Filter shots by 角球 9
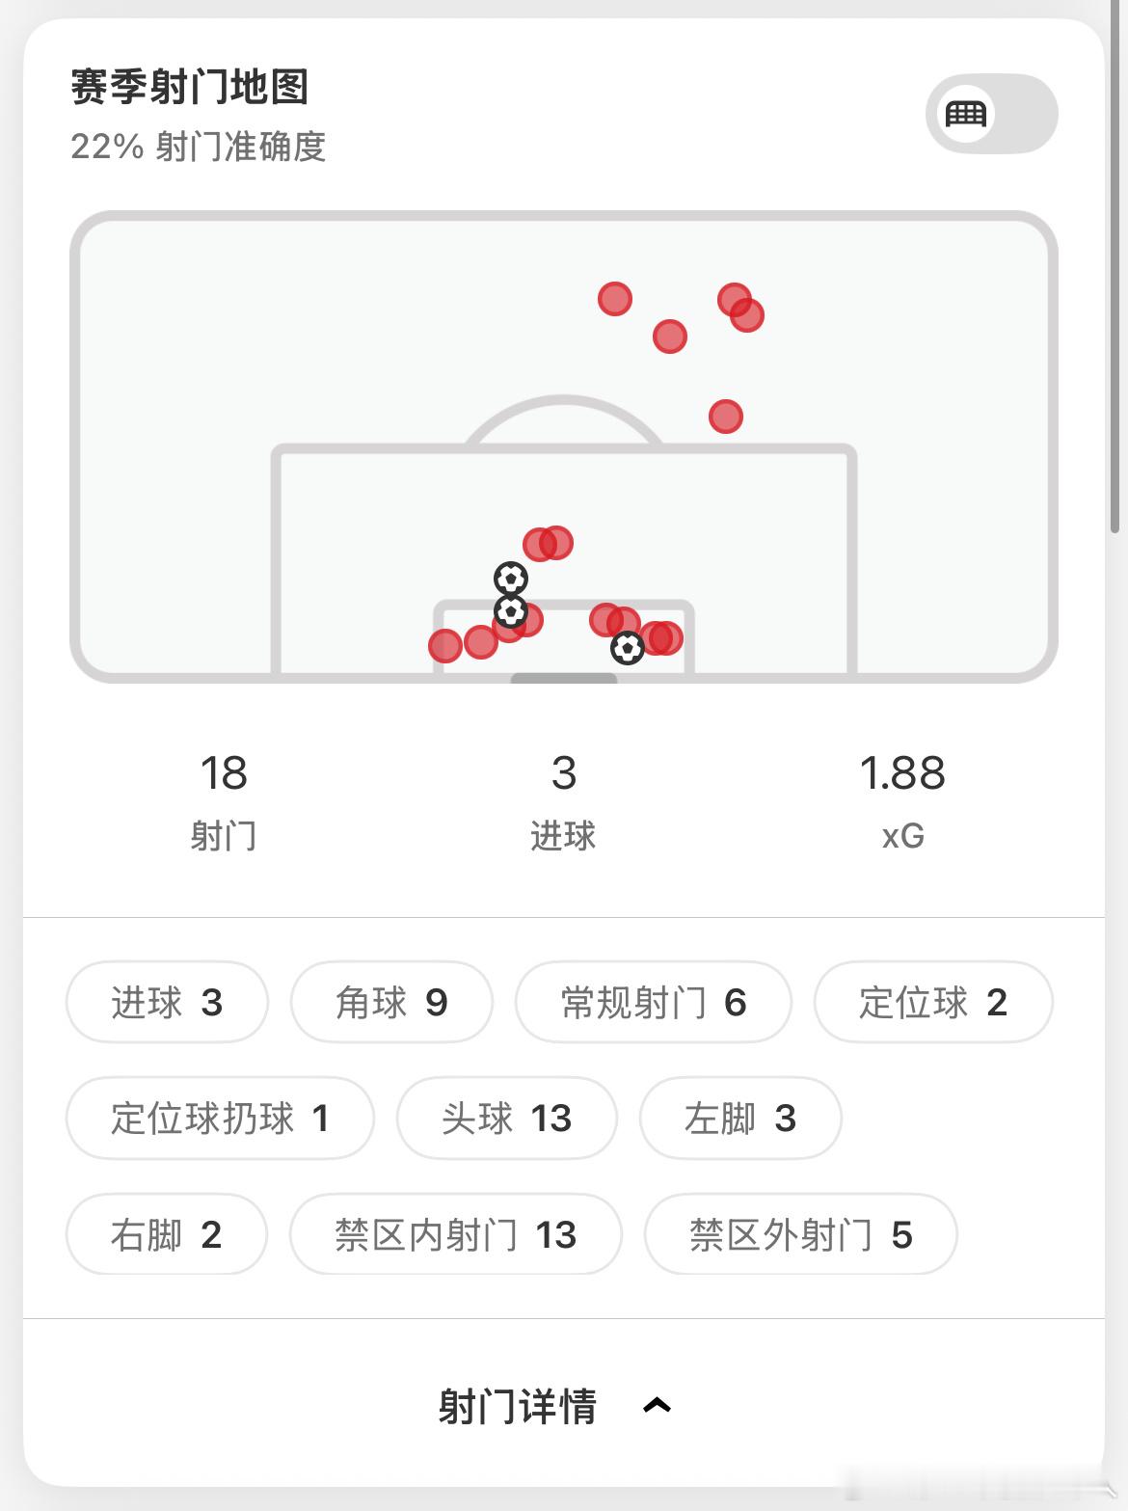 tap(391, 1002)
